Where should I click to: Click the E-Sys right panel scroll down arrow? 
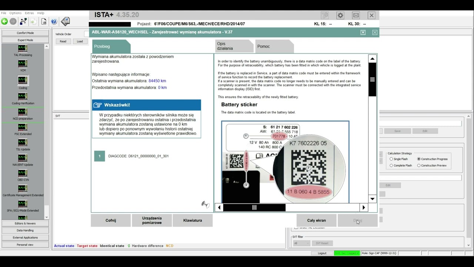468,245
